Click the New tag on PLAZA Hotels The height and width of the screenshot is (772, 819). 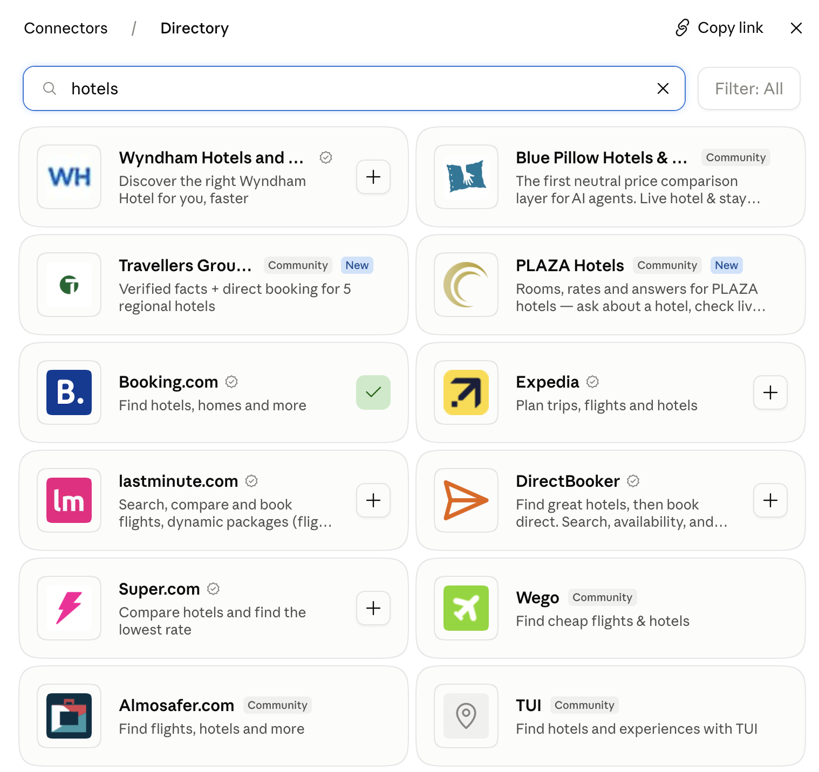point(727,265)
